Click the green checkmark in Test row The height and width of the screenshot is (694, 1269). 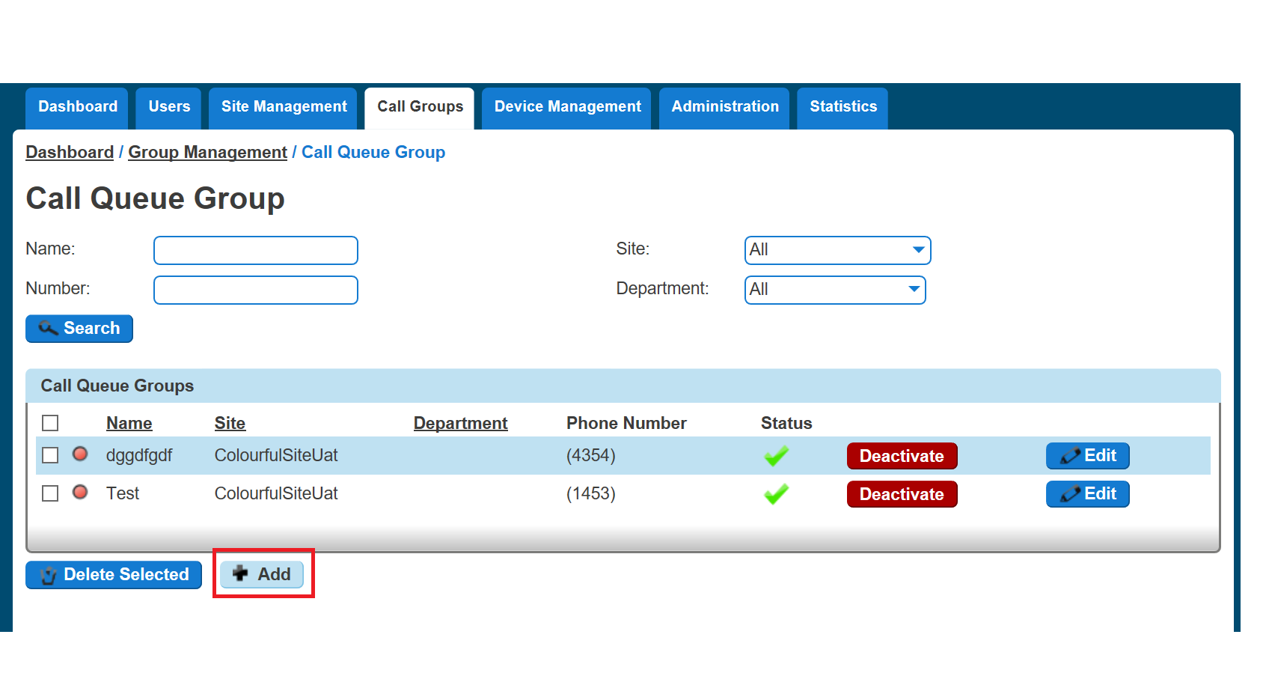(x=777, y=493)
